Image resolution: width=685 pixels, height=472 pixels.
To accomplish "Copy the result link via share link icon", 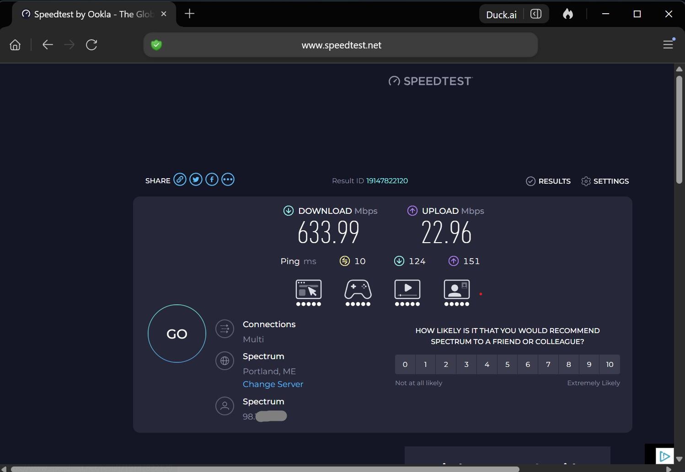I will (x=180, y=180).
